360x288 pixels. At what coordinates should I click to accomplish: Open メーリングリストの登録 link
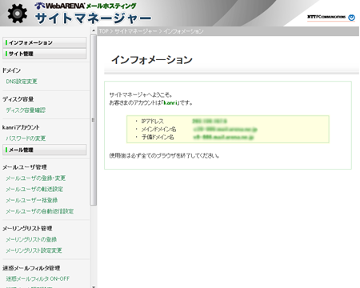(31, 239)
